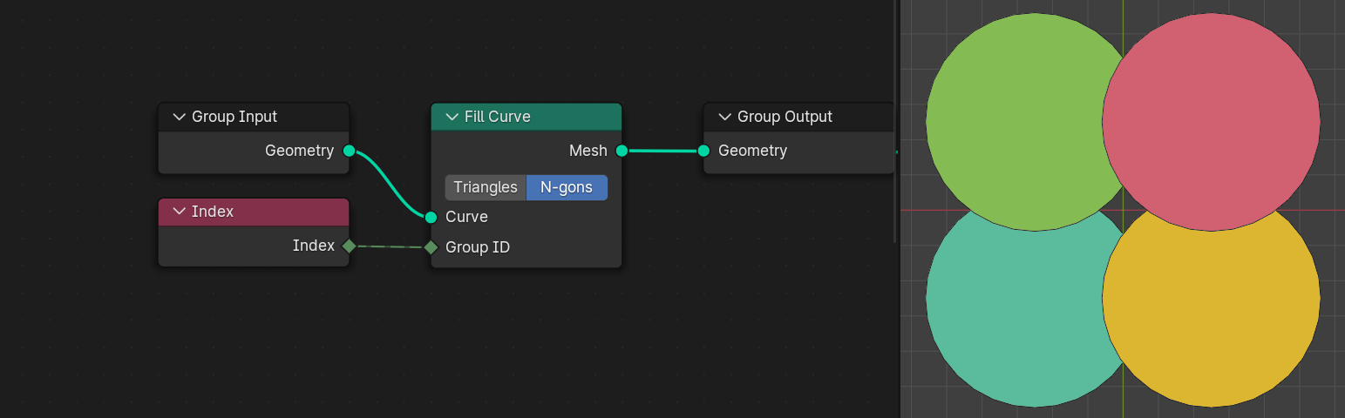Click the red circle in viewport
This screenshot has height=418, width=1345.
(x=1211, y=122)
